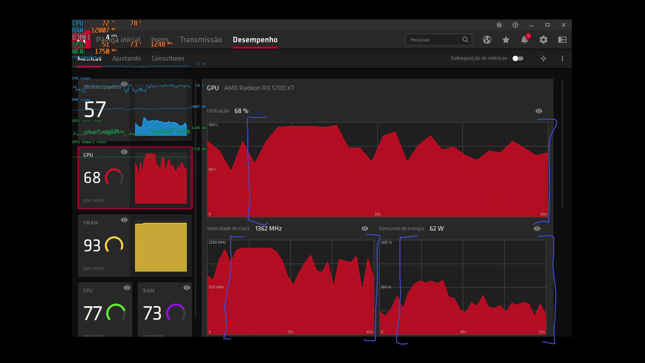645x363 pixels.
Task: Click the Velocidade de clock graph
Action: (x=291, y=287)
